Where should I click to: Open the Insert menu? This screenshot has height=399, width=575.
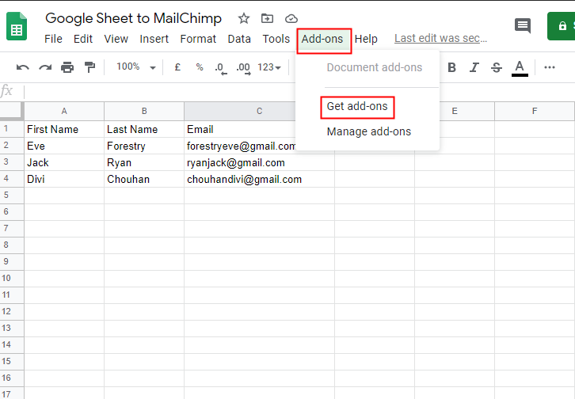click(154, 39)
